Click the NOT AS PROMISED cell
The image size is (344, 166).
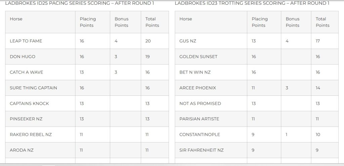coord(200,103)
